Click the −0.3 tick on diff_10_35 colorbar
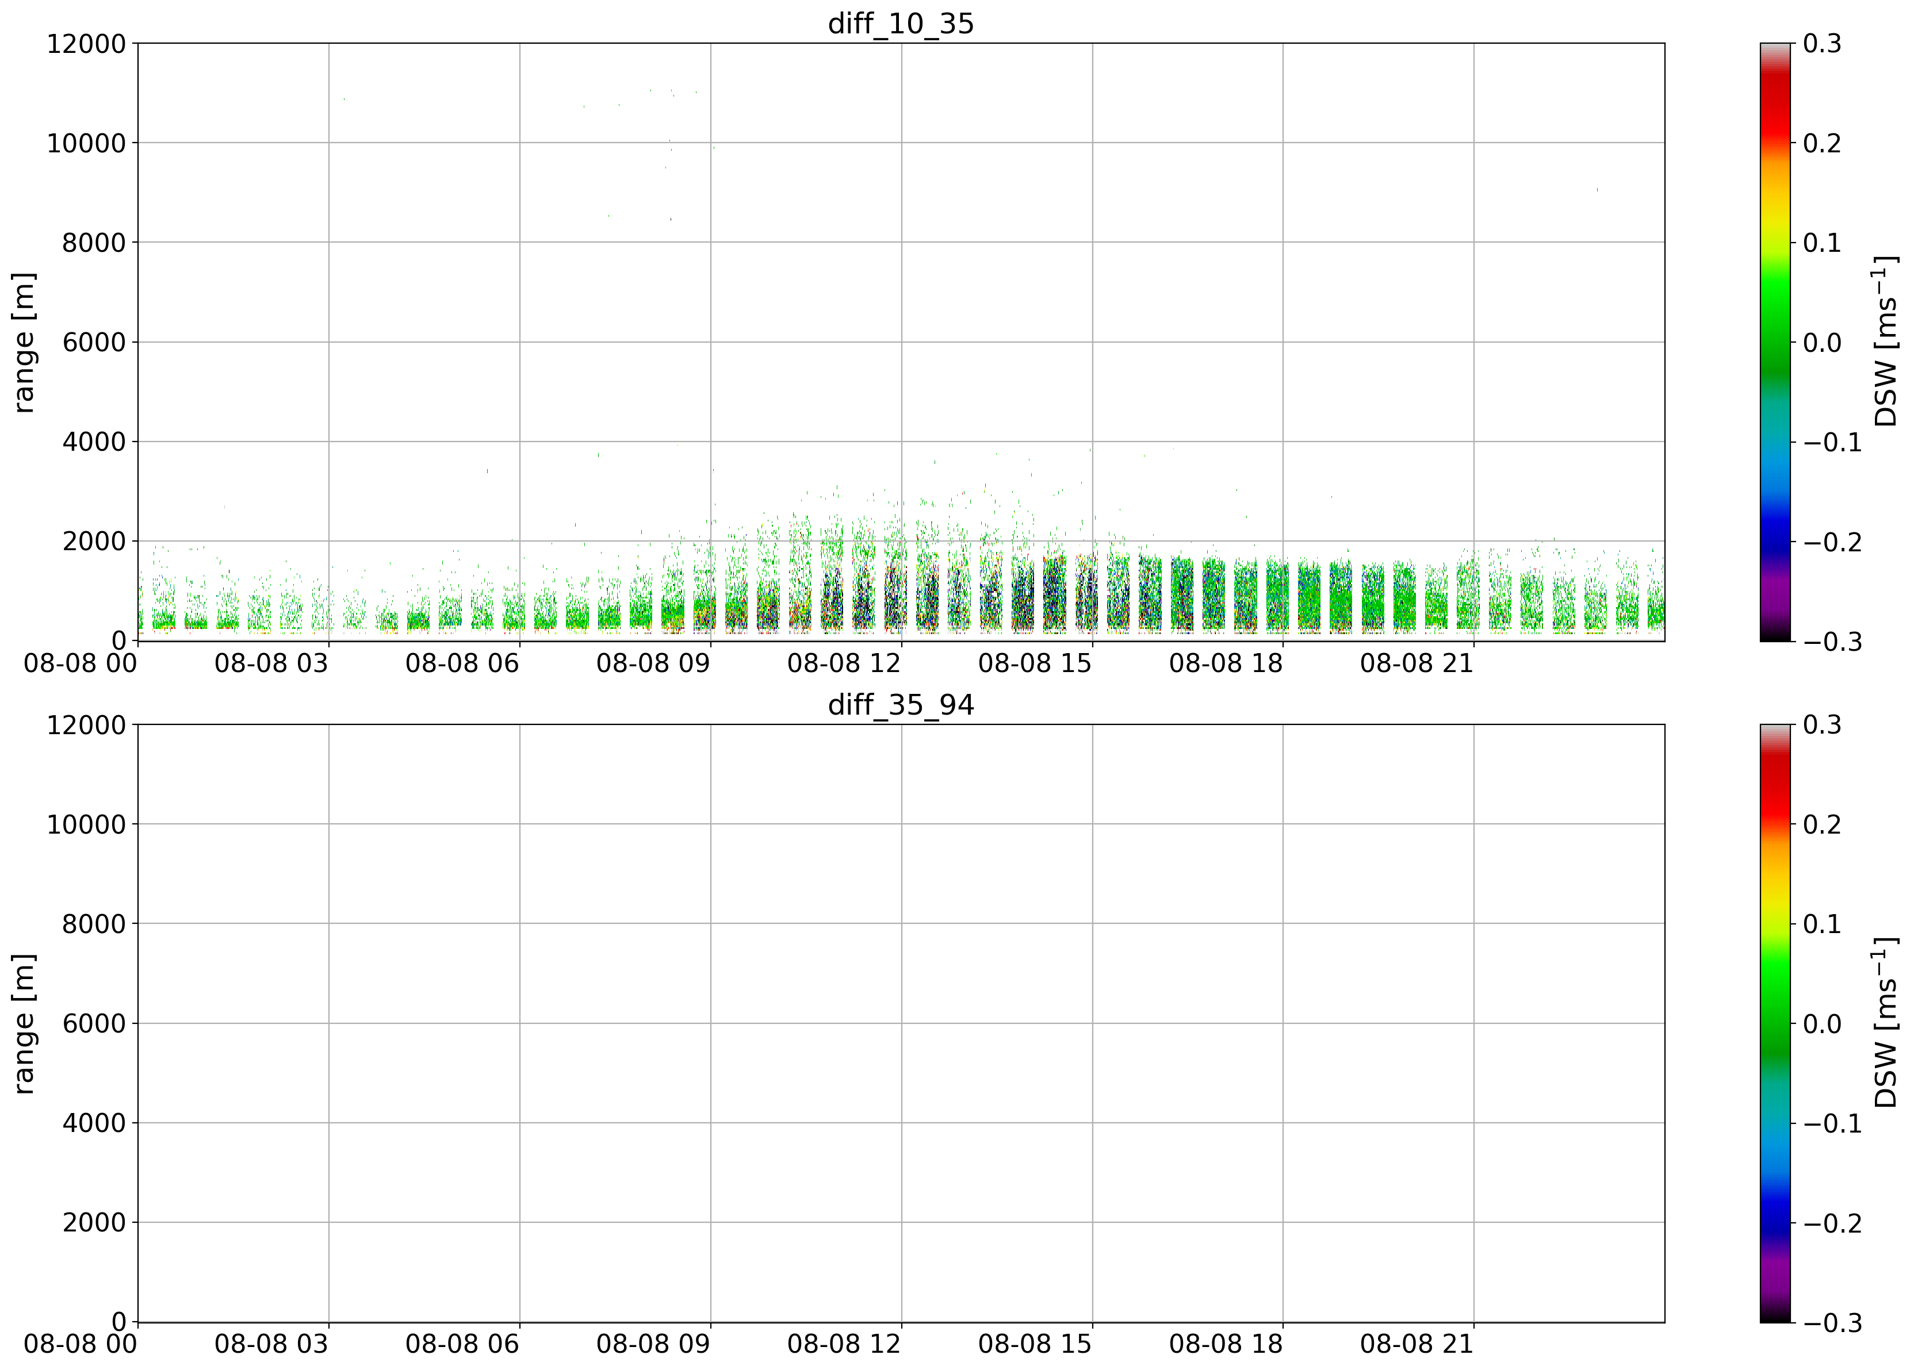Image resolution: width=1914 pixels, height=1370 pixels. click(x=1833, y=642)
